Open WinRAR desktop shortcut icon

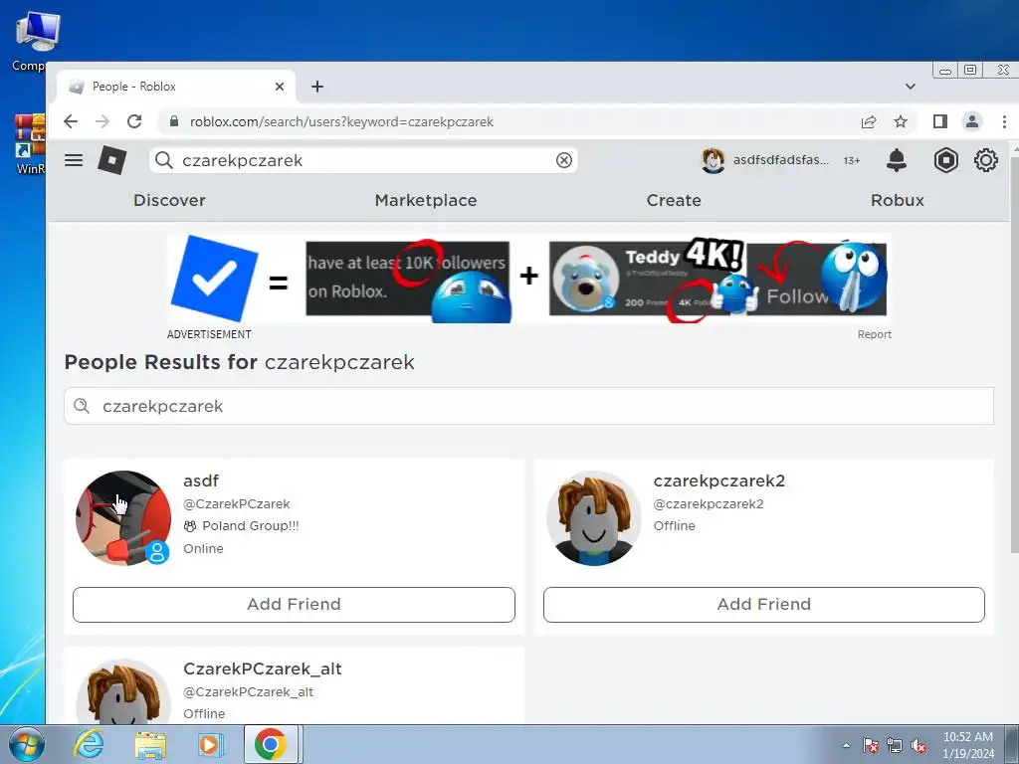pyautogui.click(x=30, y=143)
